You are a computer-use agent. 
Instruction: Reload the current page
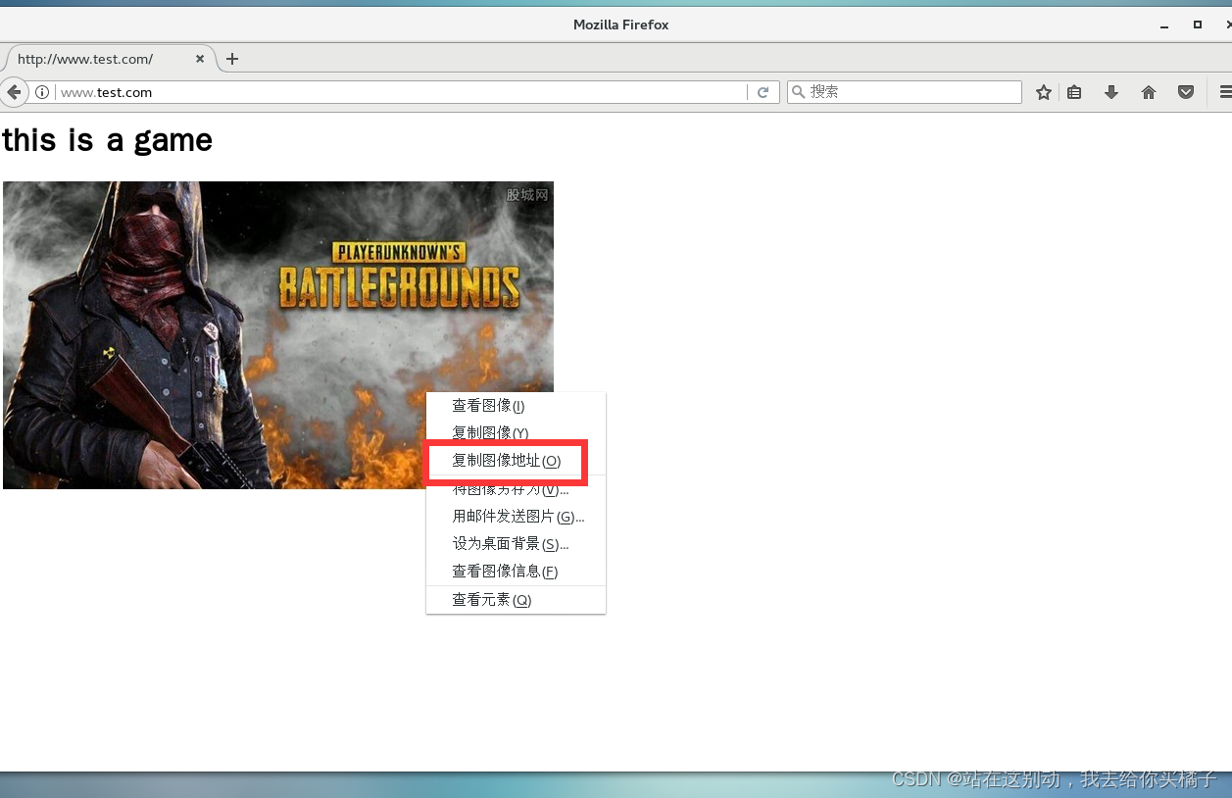coord(763,92)
